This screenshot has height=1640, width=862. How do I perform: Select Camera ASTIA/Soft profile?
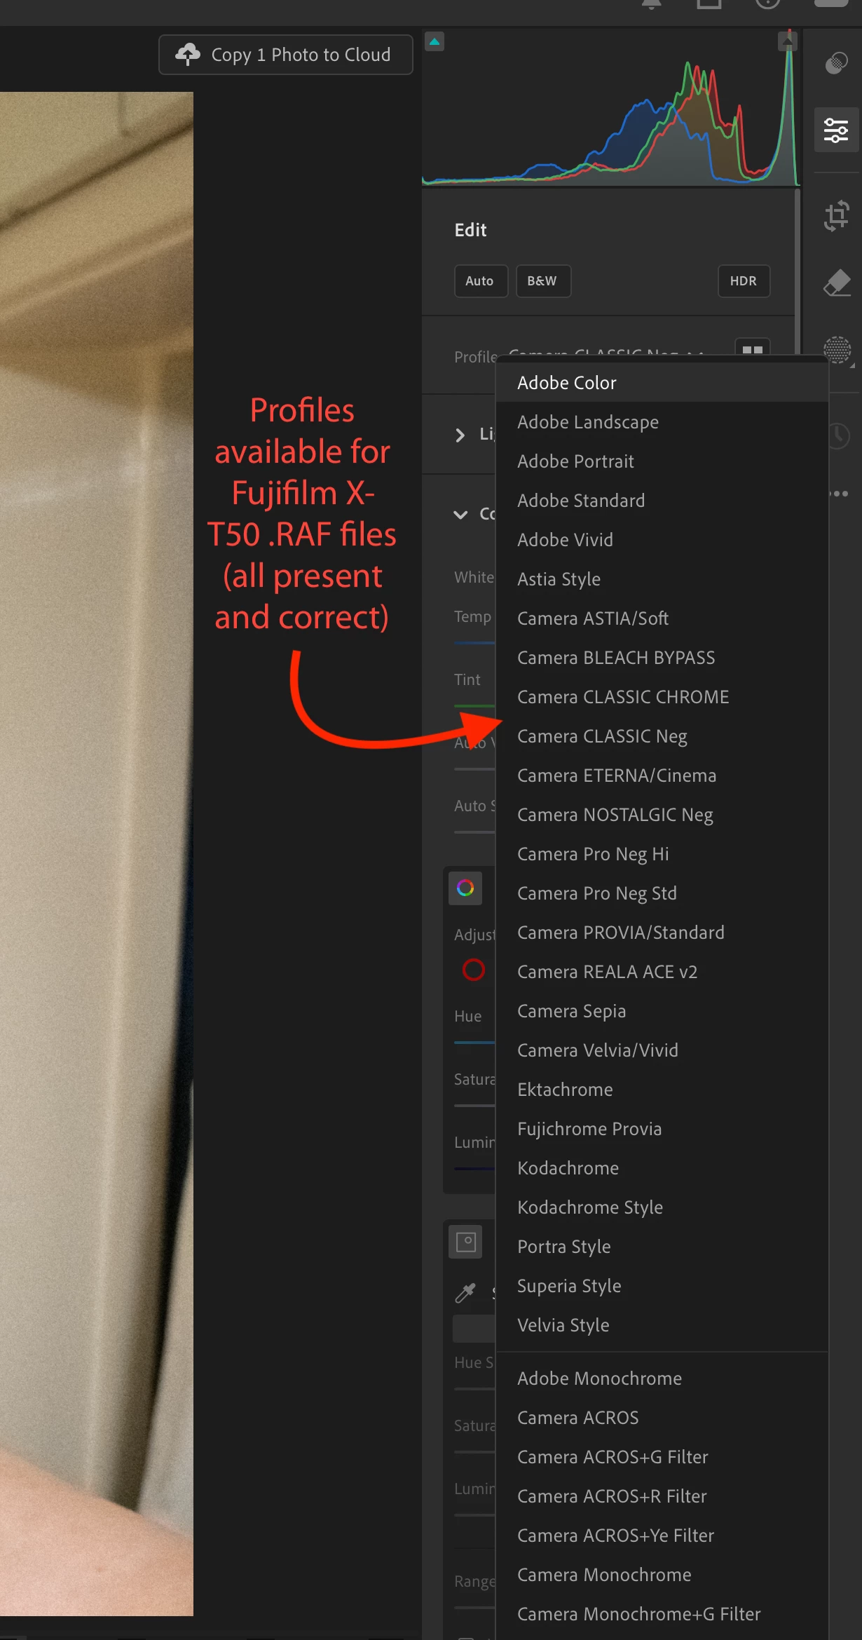tap(662, 618)
